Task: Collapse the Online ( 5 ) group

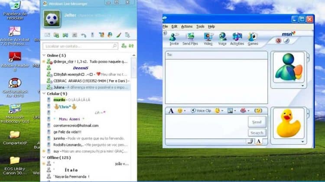Action: [x=44, y=55]
